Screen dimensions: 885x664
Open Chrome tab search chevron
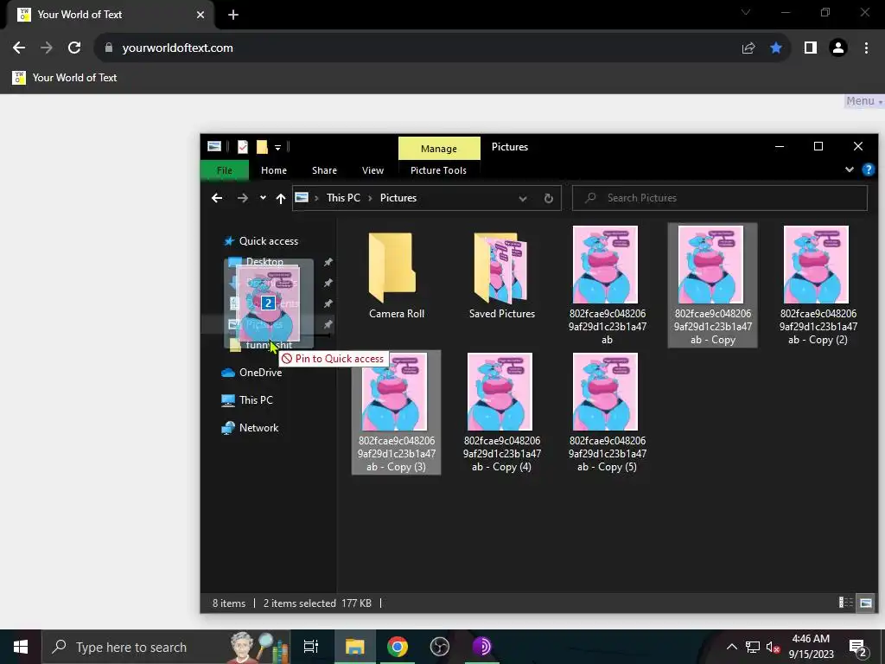pos(746,12)
